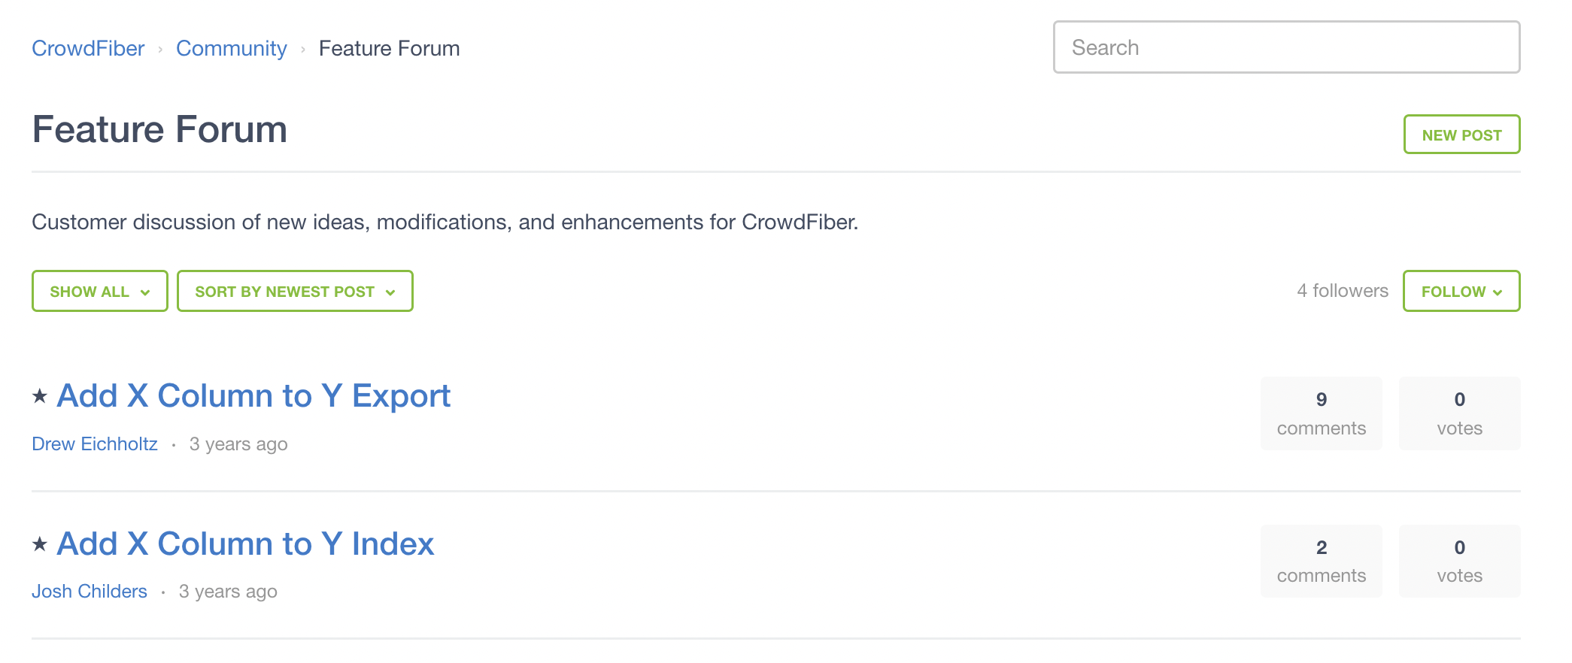Open the post Add X Column to Y Export
The image size is (1572, 663).
254,395
